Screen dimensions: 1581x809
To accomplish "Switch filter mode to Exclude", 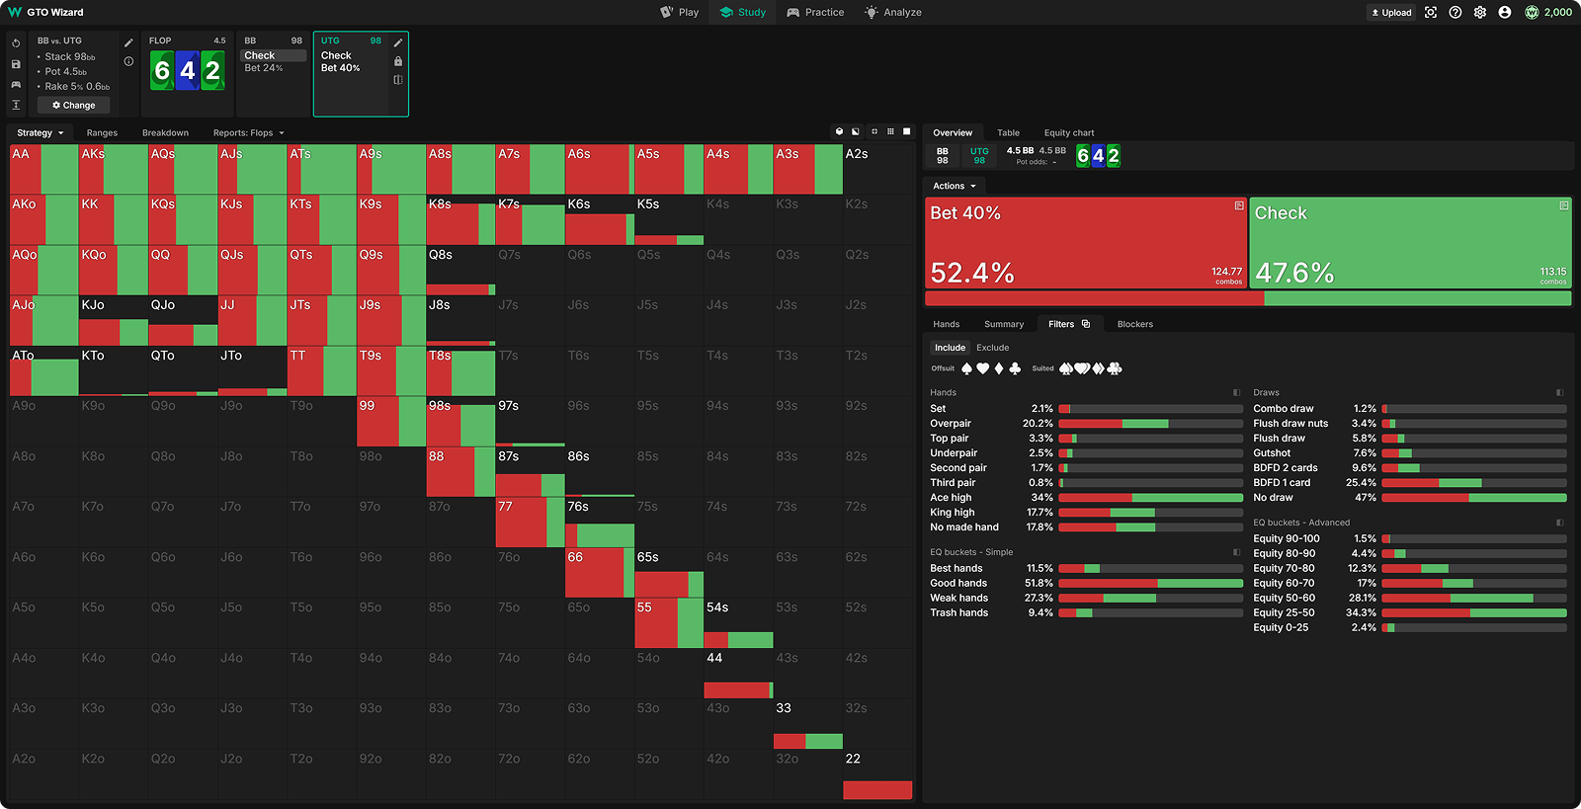I will click(992, 348).
